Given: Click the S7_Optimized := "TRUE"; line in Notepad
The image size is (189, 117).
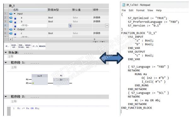Looking at the screenshot, I should coord(147,18).
